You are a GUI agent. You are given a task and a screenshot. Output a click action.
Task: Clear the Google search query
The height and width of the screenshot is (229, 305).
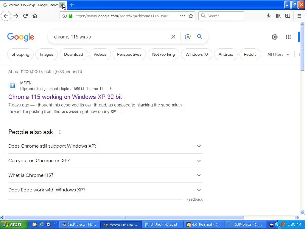pyautogui.click(x=173, y=37)
